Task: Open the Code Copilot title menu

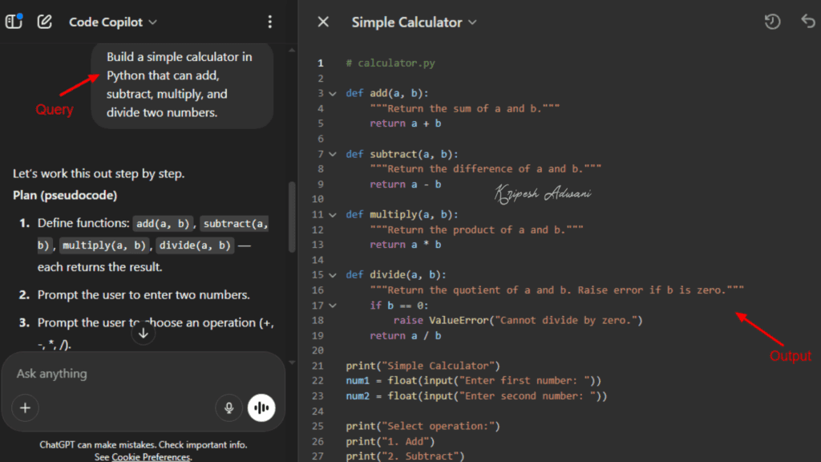Action: (x=112, y=22)
